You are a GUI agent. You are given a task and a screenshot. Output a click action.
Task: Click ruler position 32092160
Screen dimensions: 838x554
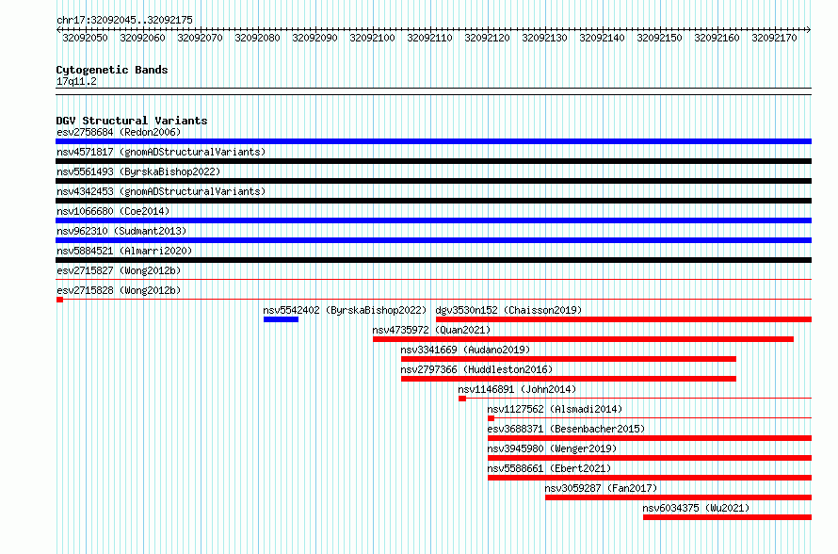coord(717,38)
